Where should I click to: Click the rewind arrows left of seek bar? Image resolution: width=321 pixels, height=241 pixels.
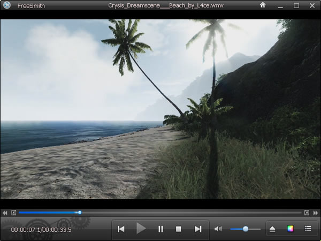coord(5,213)
